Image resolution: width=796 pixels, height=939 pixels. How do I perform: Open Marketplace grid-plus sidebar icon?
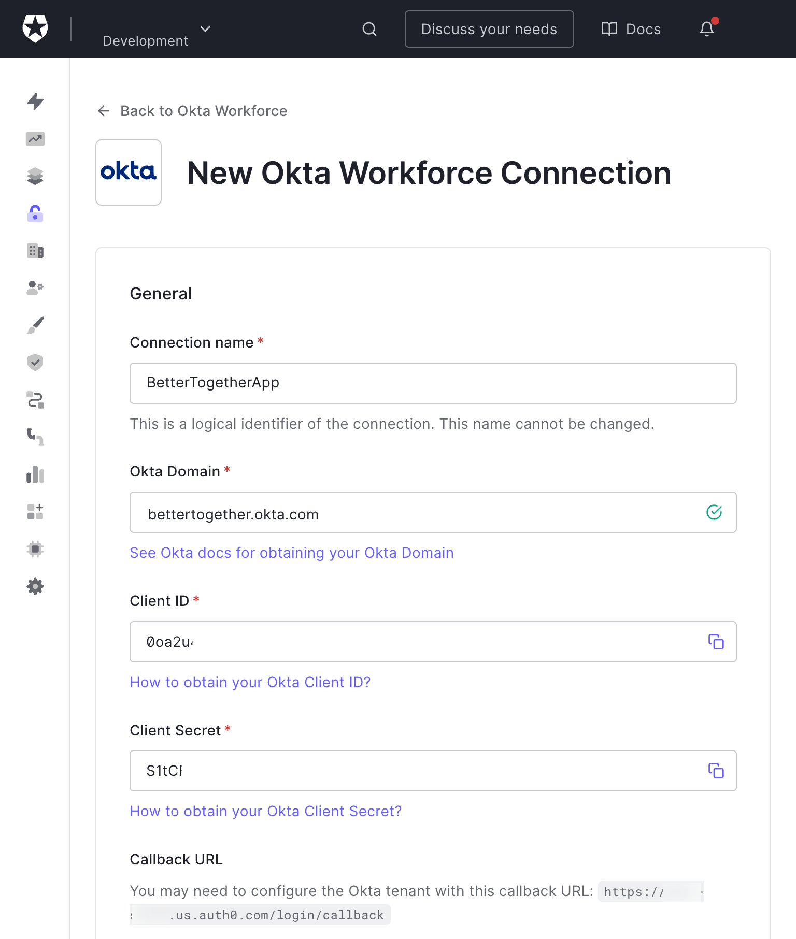35,512
